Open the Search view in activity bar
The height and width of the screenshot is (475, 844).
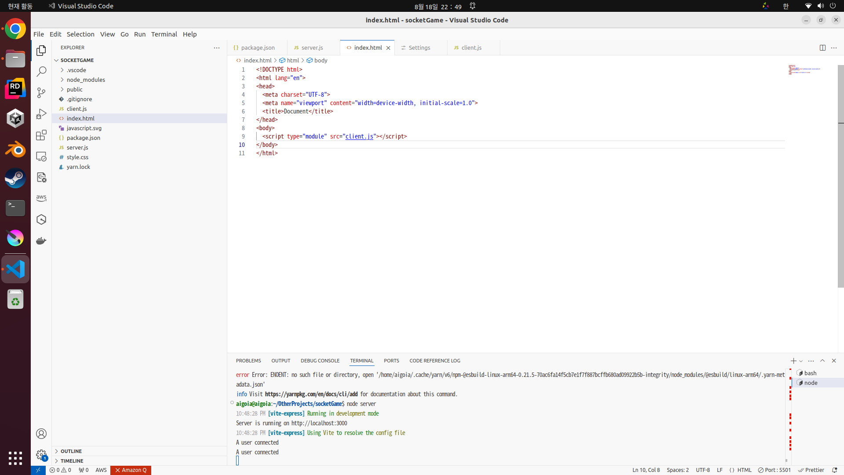point(41,72)
